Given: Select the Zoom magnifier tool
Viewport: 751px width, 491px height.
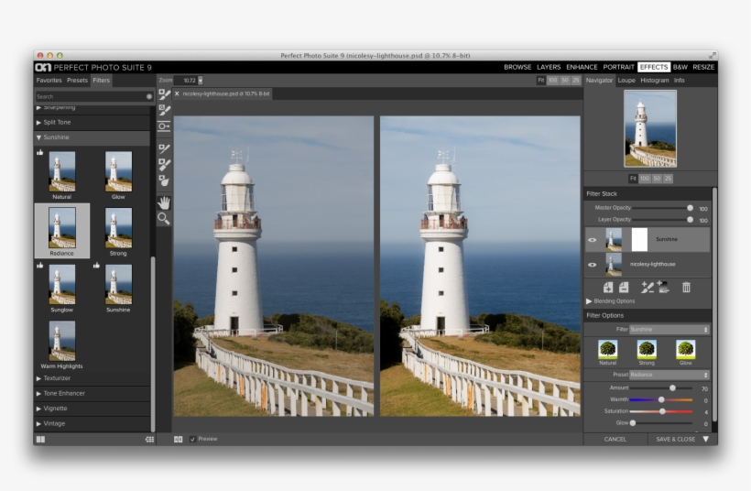Looking at the screenshot, I should pyautogui.click(x=164, y=219).
